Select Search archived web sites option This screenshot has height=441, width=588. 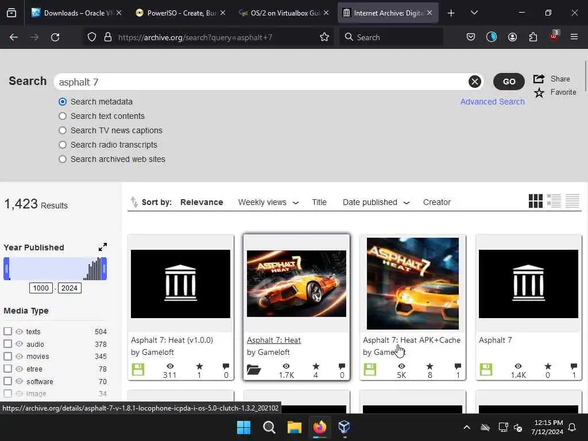click(63, 159)
